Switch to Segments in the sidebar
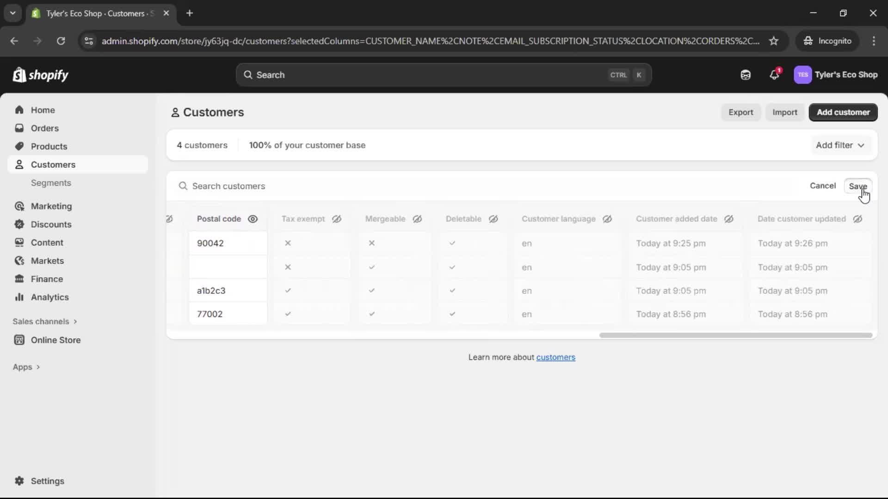Image resolution: width=888 pixels, height=499 pixels. click(x=51, y=183)
